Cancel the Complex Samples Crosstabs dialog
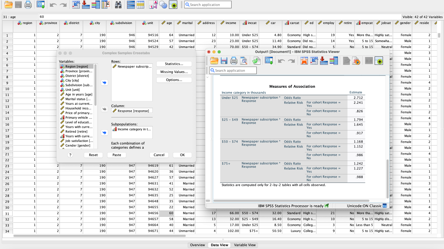The image size is (444, 249). 159,155
